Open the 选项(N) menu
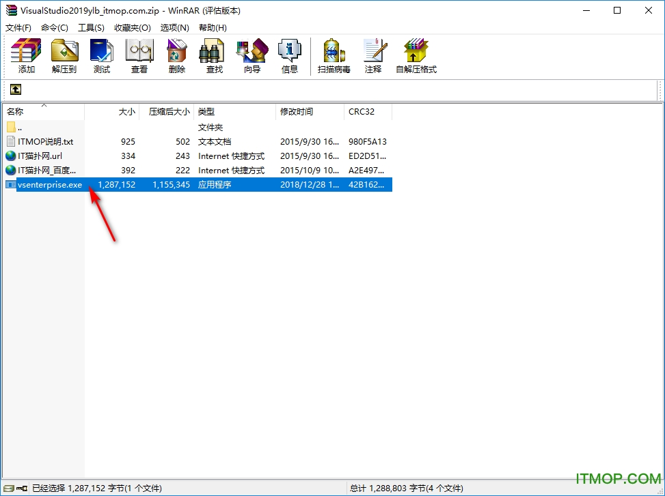Viewport: 665px width, 496px height. (175, 27)
